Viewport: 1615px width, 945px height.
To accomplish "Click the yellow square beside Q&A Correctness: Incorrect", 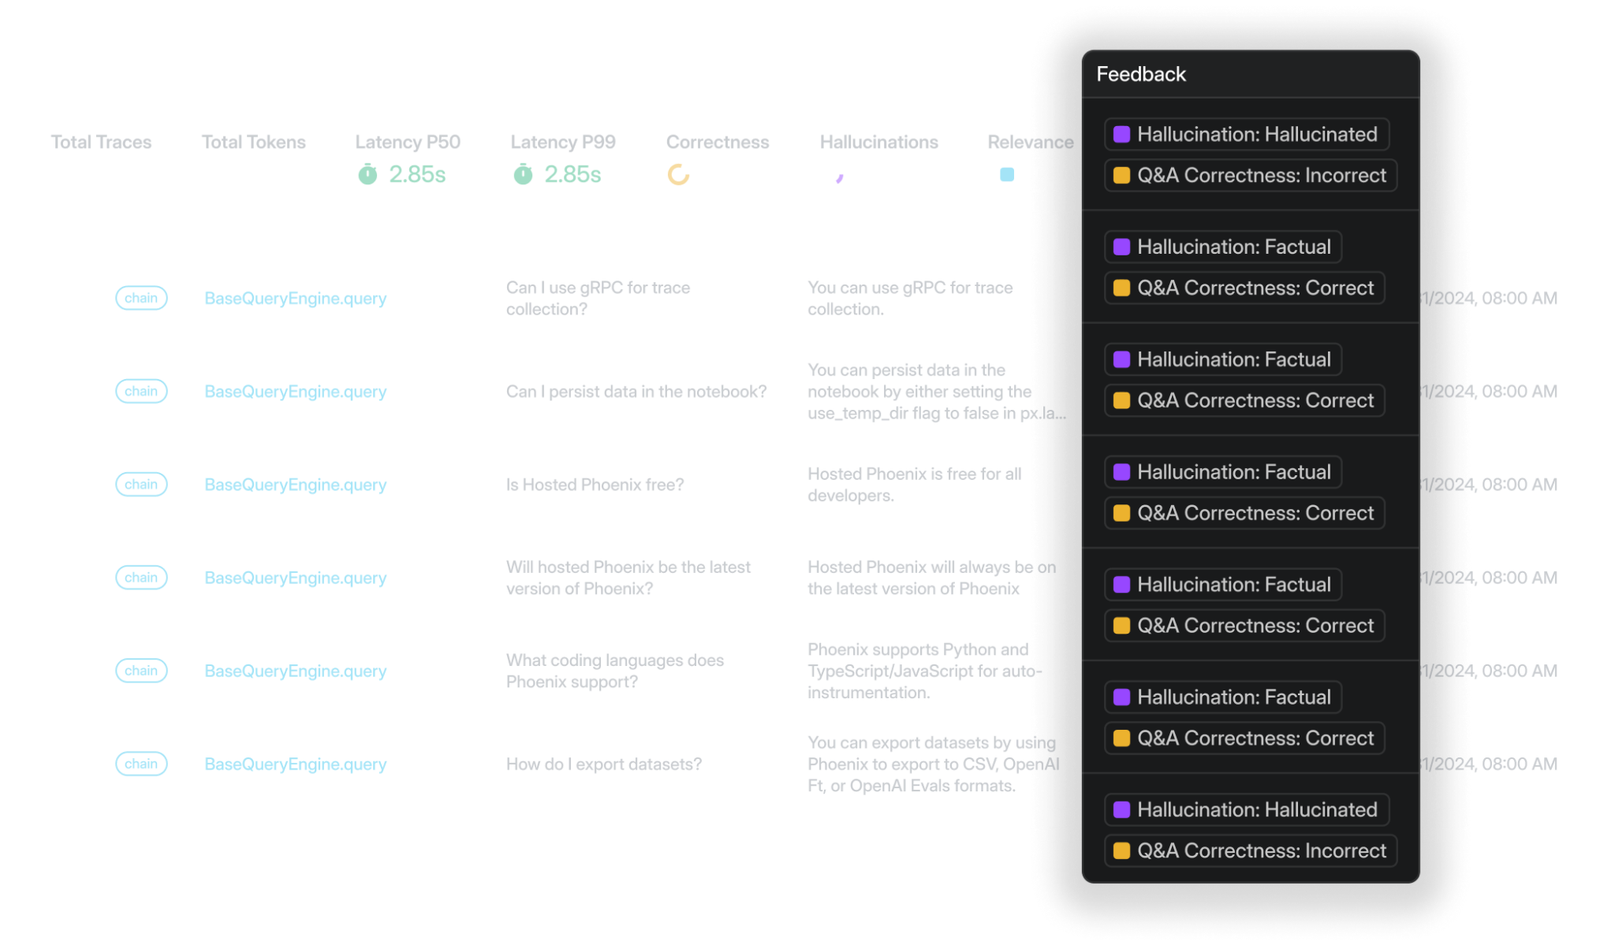I will coord(1121,175).
